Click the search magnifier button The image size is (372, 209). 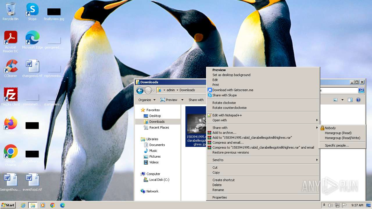361,90
